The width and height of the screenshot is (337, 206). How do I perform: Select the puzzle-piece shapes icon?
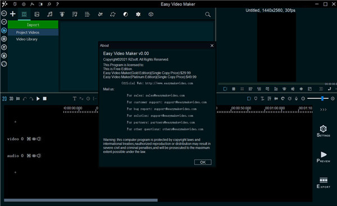113,14
